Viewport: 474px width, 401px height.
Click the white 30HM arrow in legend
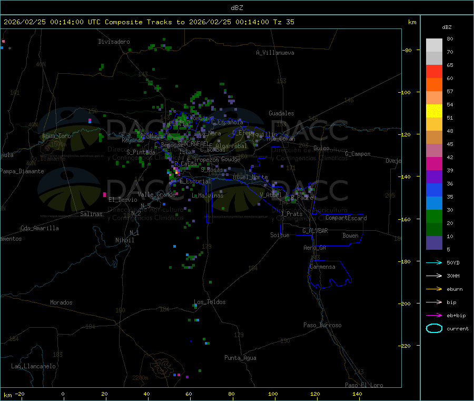(x=434, y=276)
